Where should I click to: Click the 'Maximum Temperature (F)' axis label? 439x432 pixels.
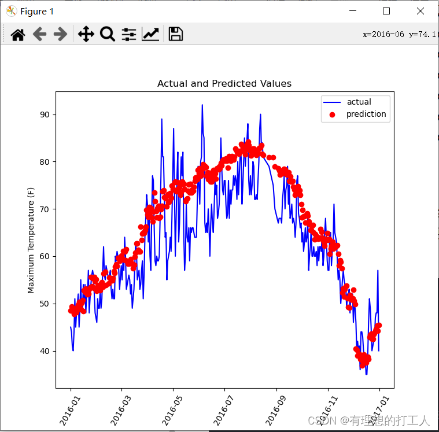(x=31, y=240)
